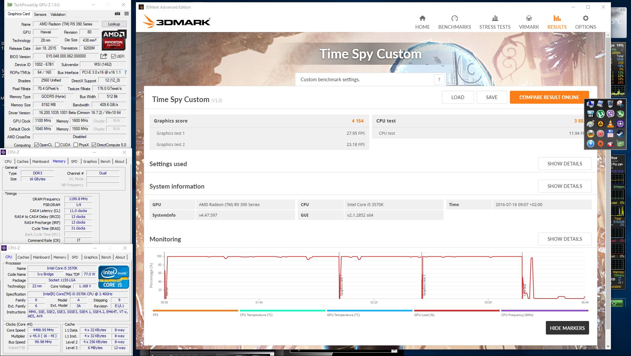This screenshot has width=631, height=356.
Task: Click the SAVE result button
Action: [x=491, y=97]
